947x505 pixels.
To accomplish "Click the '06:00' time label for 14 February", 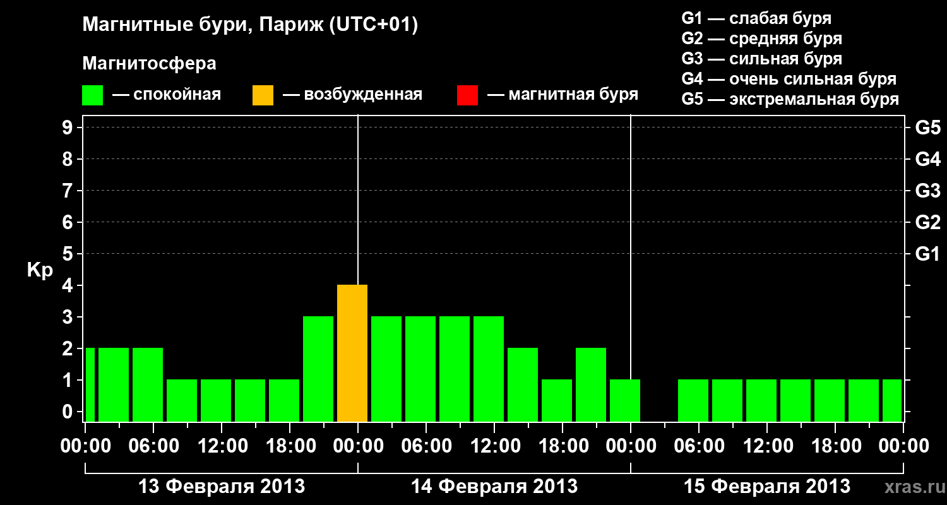I will (x=426, y=446).
